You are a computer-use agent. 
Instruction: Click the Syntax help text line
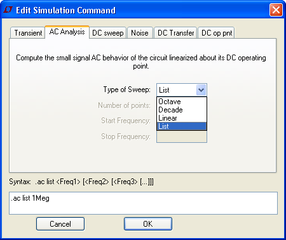tap(81, 182)
